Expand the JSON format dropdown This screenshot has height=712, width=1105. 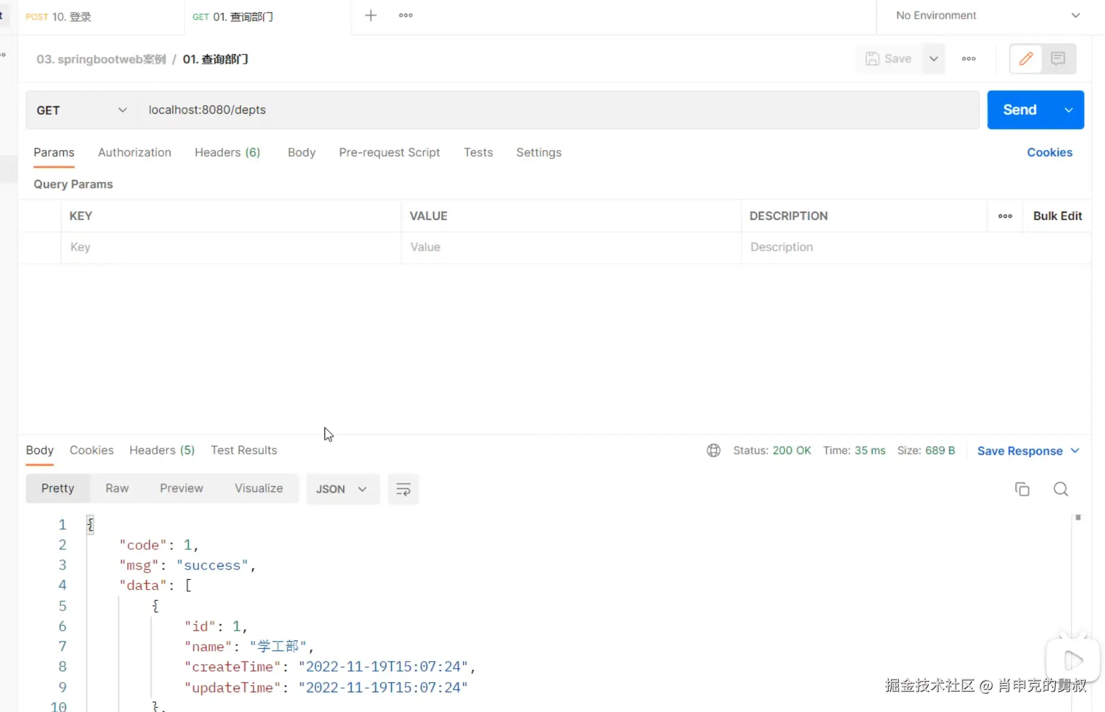tap(341, 489)
